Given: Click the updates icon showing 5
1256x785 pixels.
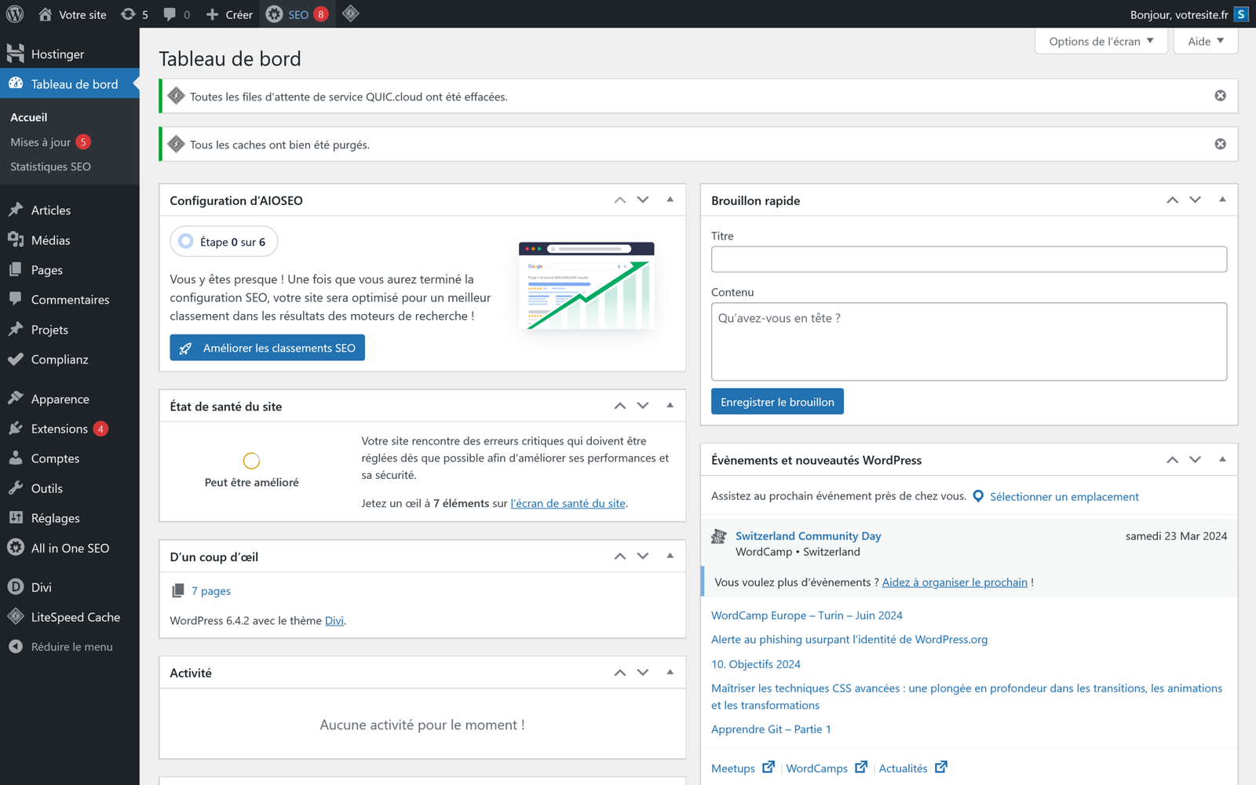Looking at the screenshot, I should tap(133, 14).
